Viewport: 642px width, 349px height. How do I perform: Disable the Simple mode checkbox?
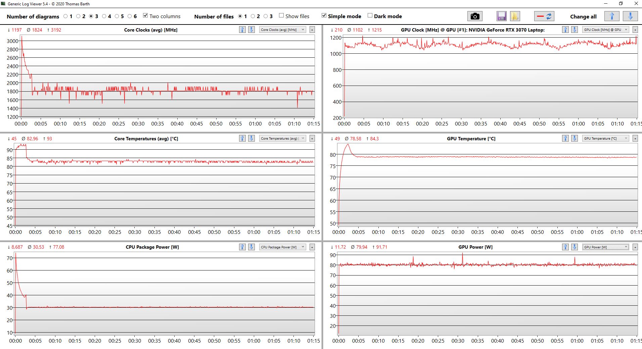[324, 15]
